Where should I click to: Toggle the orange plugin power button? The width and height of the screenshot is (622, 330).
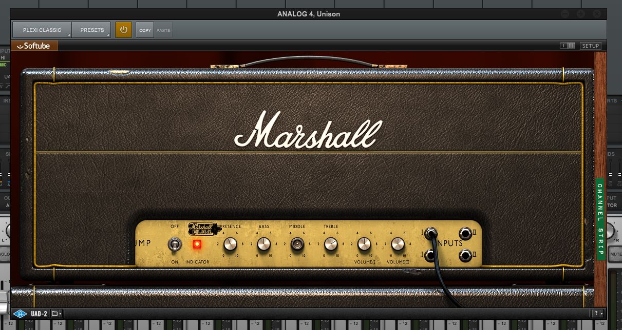coord(123,30)
